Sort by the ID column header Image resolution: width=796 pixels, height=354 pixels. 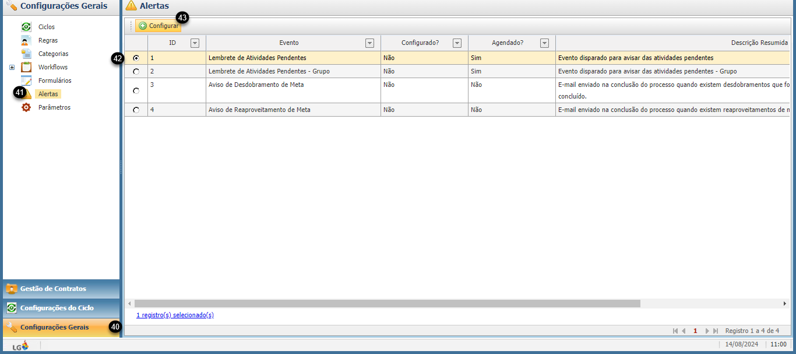tap(172, 43)
